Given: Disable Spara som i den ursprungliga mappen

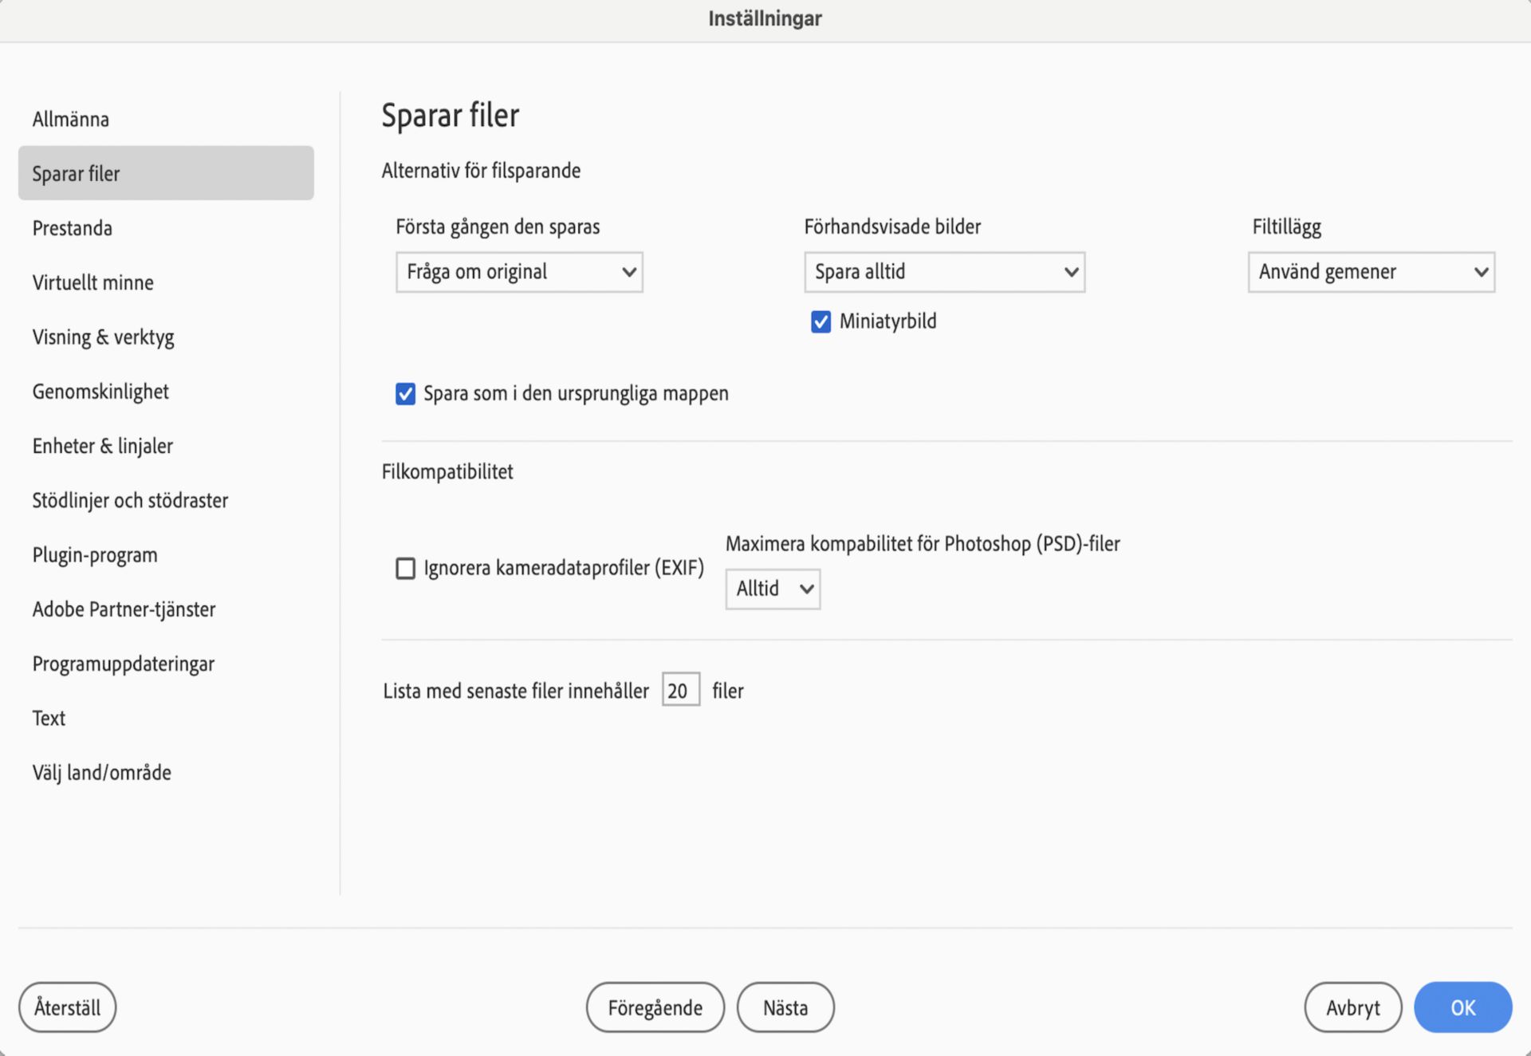Looking at the screenshot, I should point(407,392).
